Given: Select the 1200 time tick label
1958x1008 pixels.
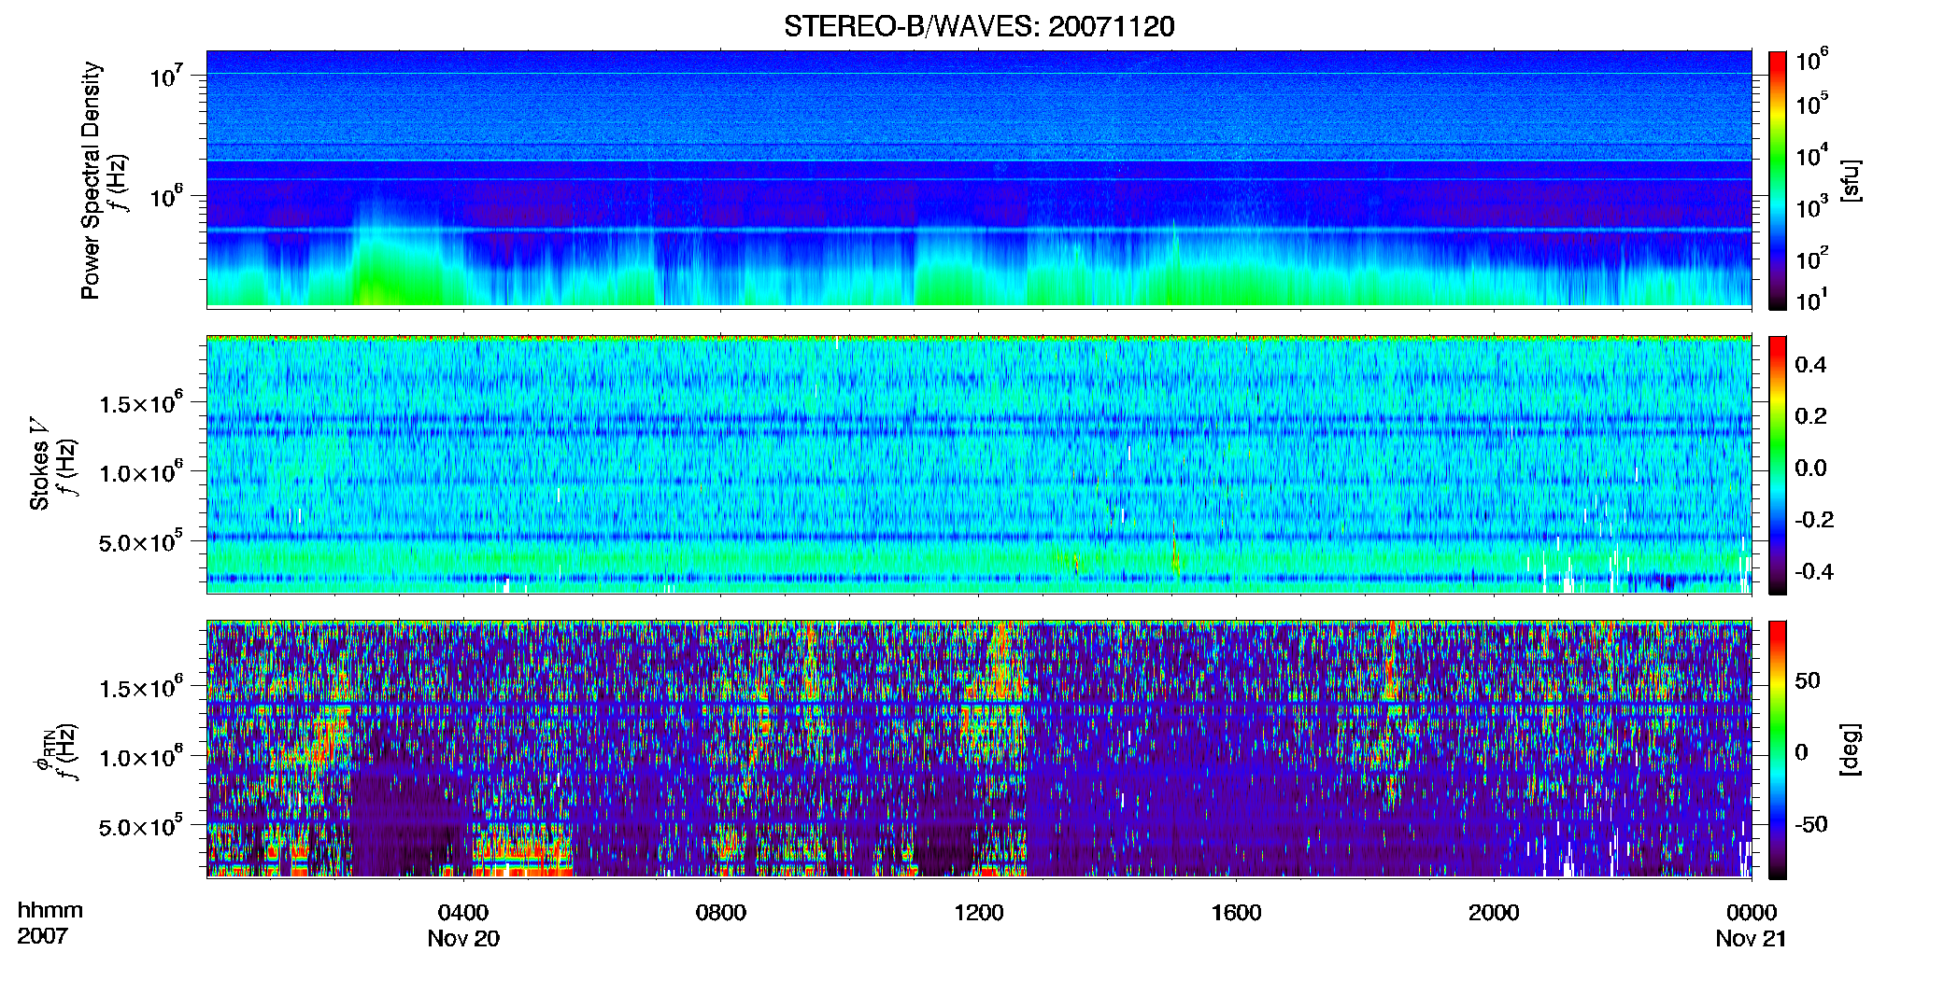Looking at the screenshot, I should 979,912.
